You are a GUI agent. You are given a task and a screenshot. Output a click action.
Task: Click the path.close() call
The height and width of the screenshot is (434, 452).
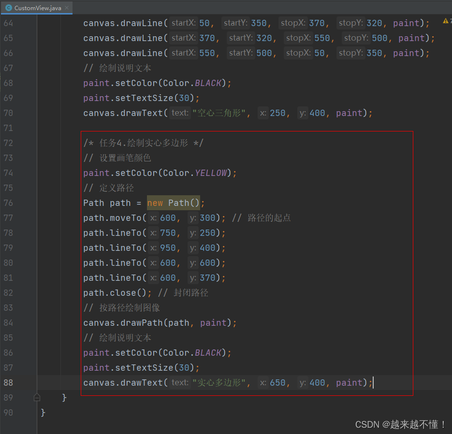pos(115,293)
